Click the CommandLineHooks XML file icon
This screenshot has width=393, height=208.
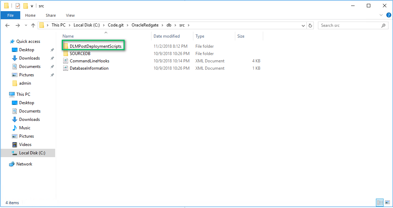(x=65, y=61)
